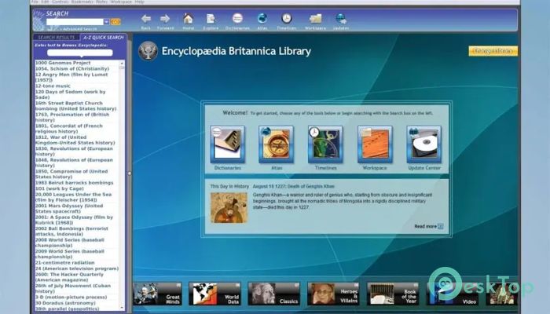The width and height of the screenshot is (550, 314).
Task: Click the Browse Encyclopedia text field
Action: point(80,53)
